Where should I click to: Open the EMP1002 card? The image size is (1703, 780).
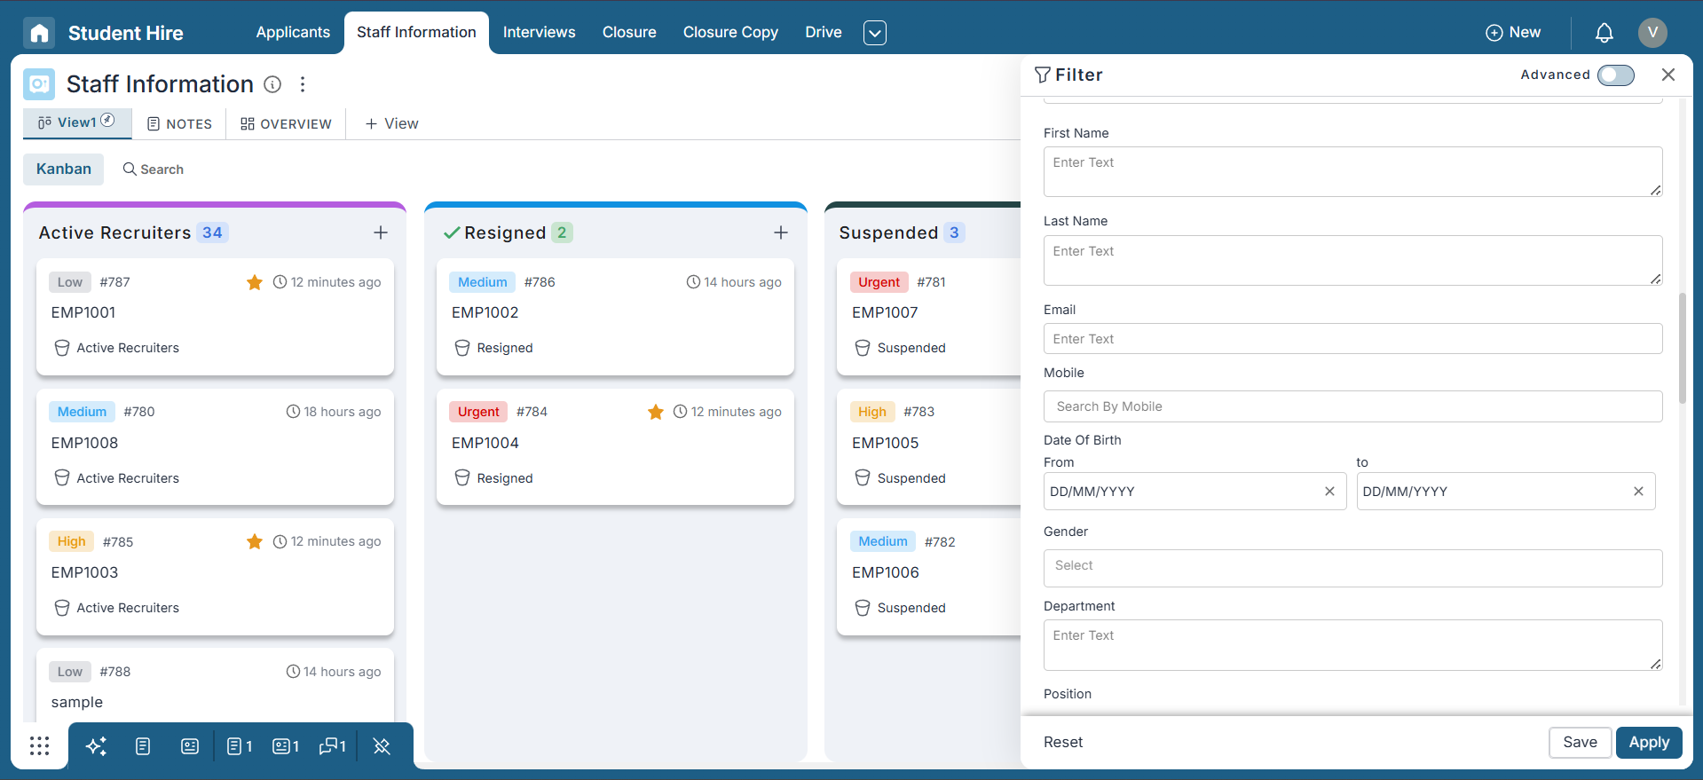pos(615,317)
